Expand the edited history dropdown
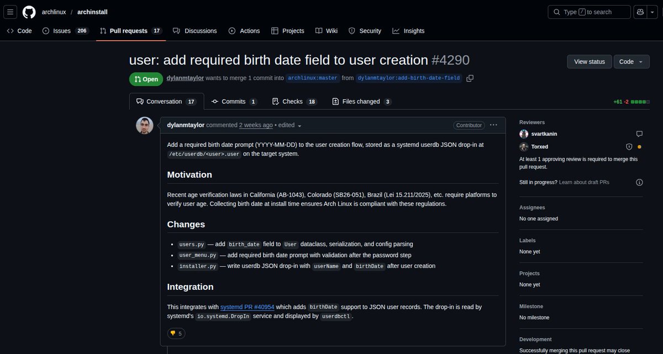The height and width of the screenshot is (354, 663). (291, 125)
